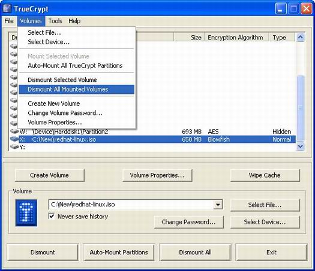This screenshot has width=315, height=271.
Task: Click the drive list scroll down arrow
Action: 301,147
